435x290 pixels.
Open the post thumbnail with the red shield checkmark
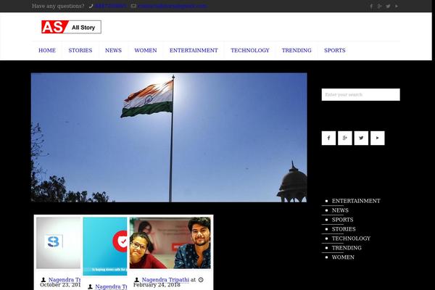point(105,246)
